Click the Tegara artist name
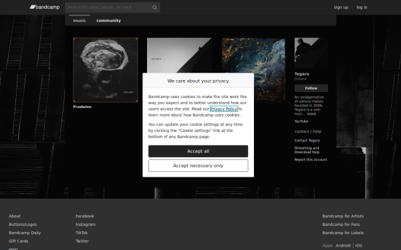Viewport: 401px width, 250px height. pyautogui.click(x=302, y=74)
